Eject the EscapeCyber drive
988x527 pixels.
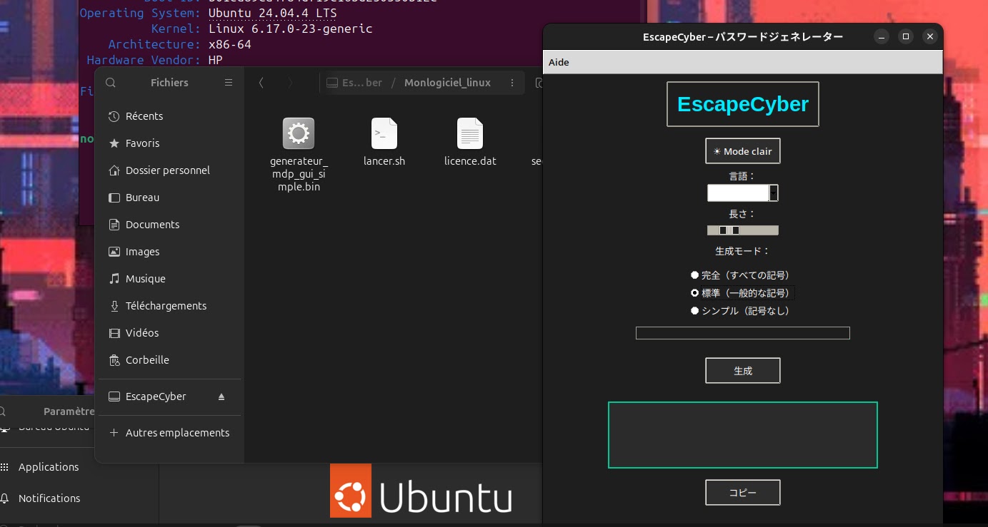coord(221,396)
